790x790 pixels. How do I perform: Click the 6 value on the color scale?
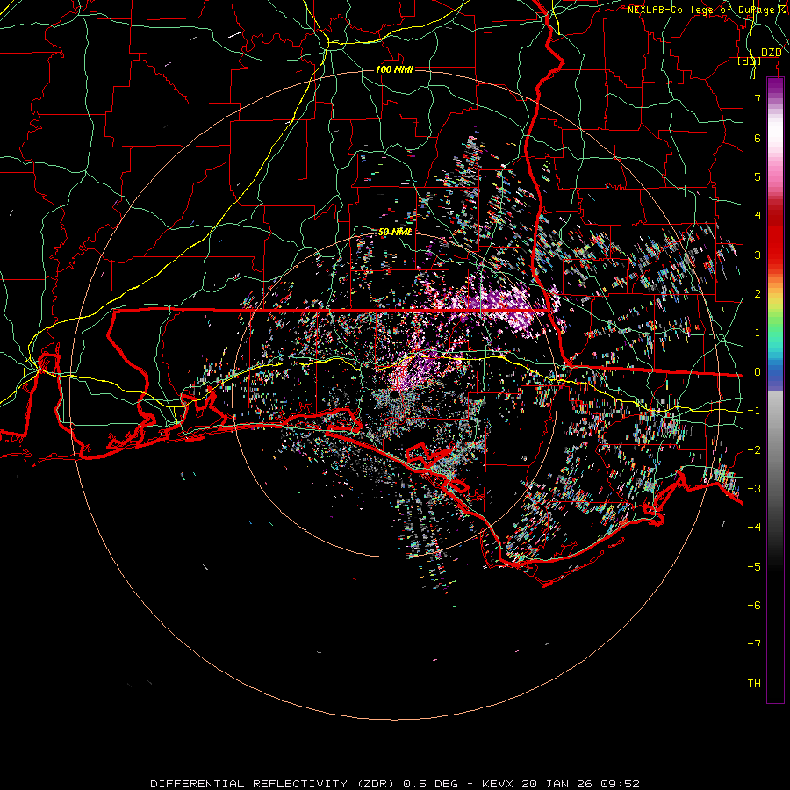pos(758,138)
